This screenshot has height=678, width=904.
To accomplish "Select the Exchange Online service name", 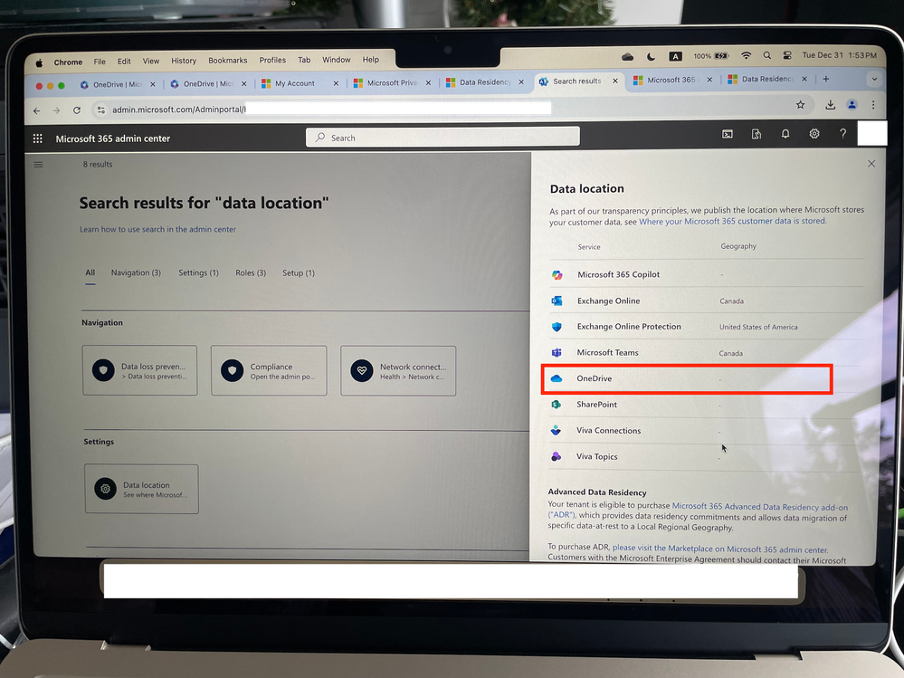I will [x=608, y=301].
